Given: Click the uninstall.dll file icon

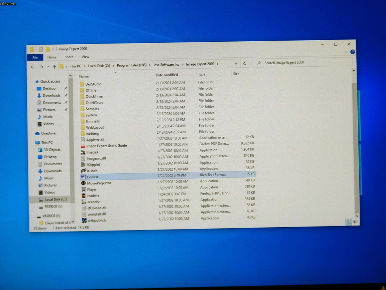Looking at the screenshot, I should pyautogui.click(x=84, y=214).
